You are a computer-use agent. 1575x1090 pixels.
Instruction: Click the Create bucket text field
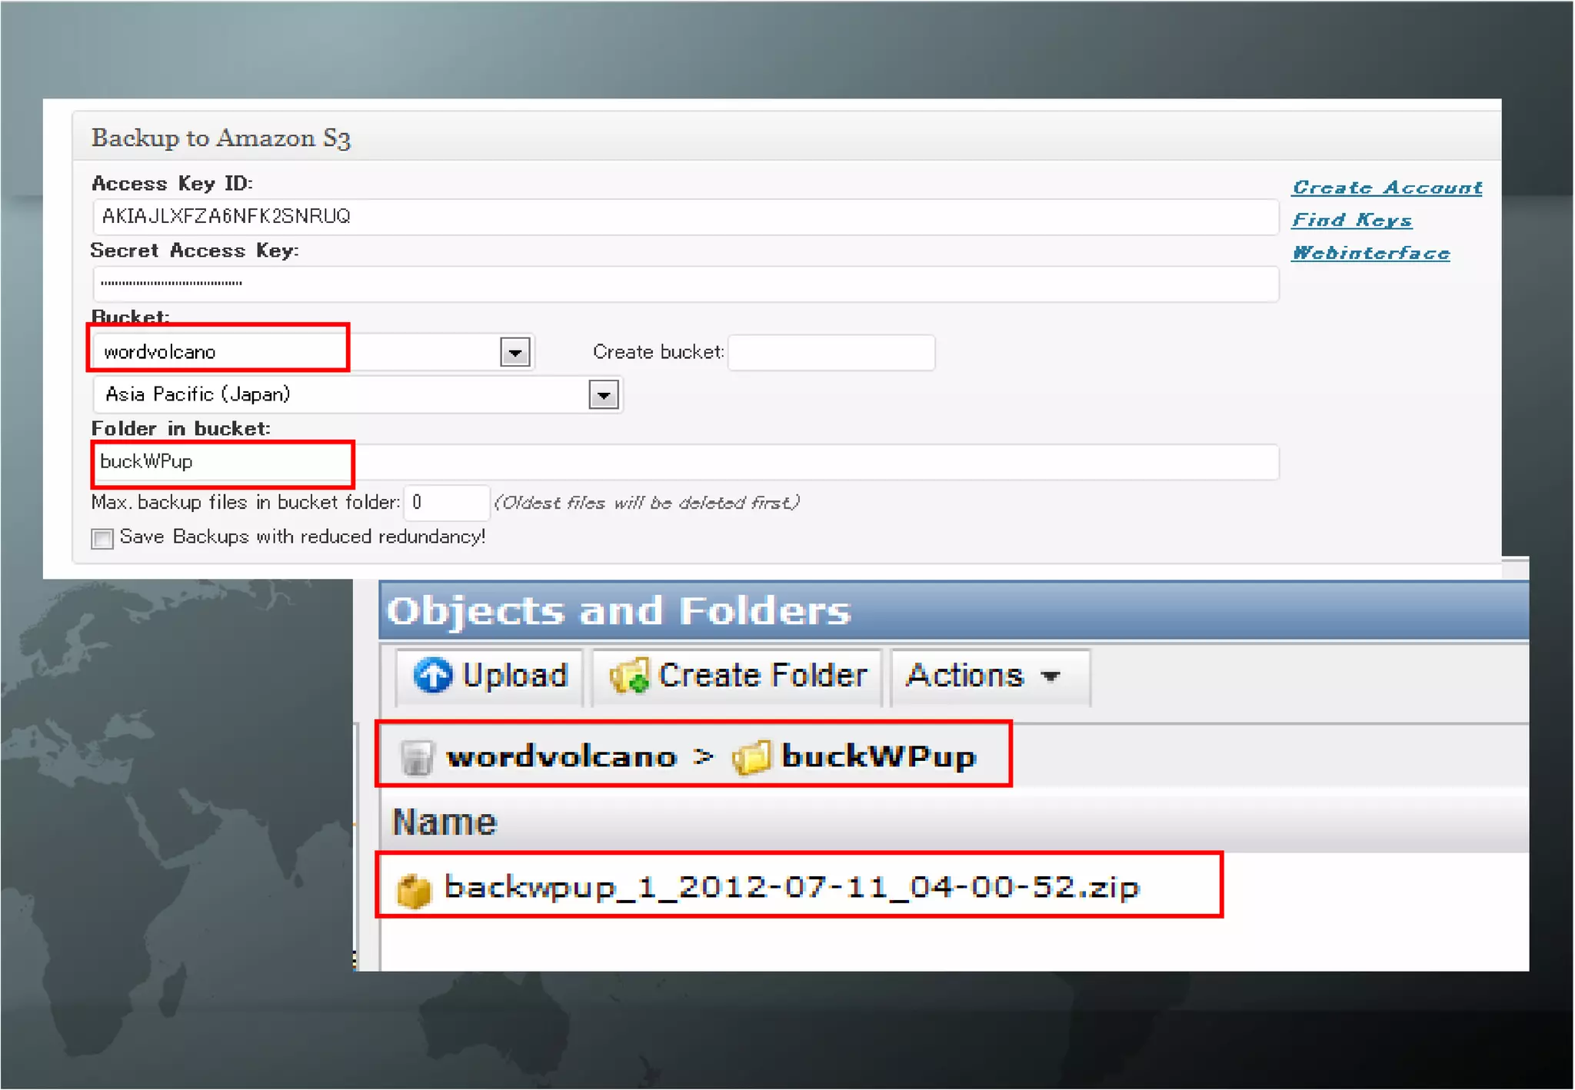point(831,353)
